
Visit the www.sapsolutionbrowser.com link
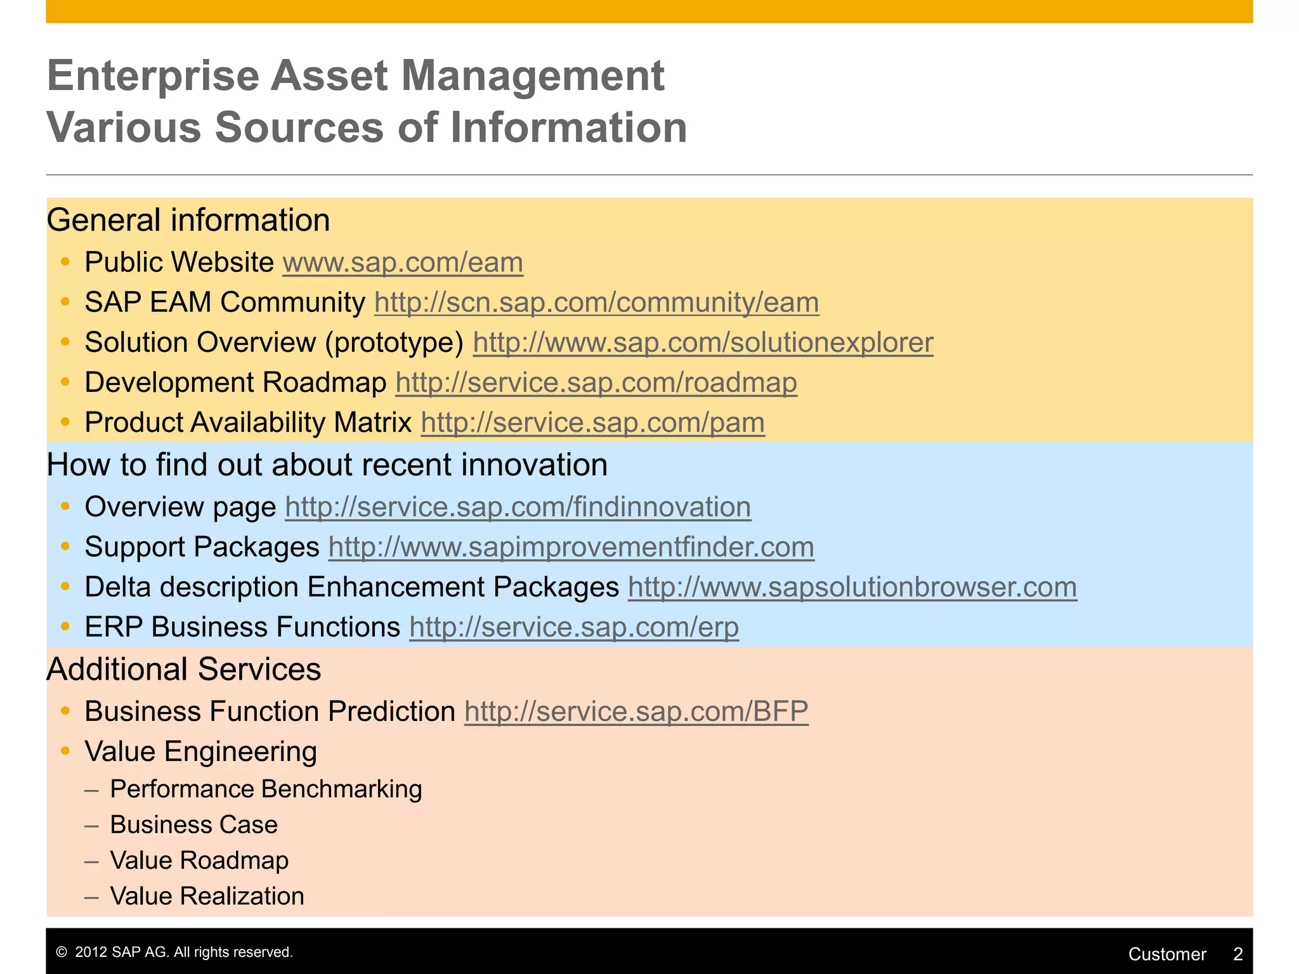[852, 587]
